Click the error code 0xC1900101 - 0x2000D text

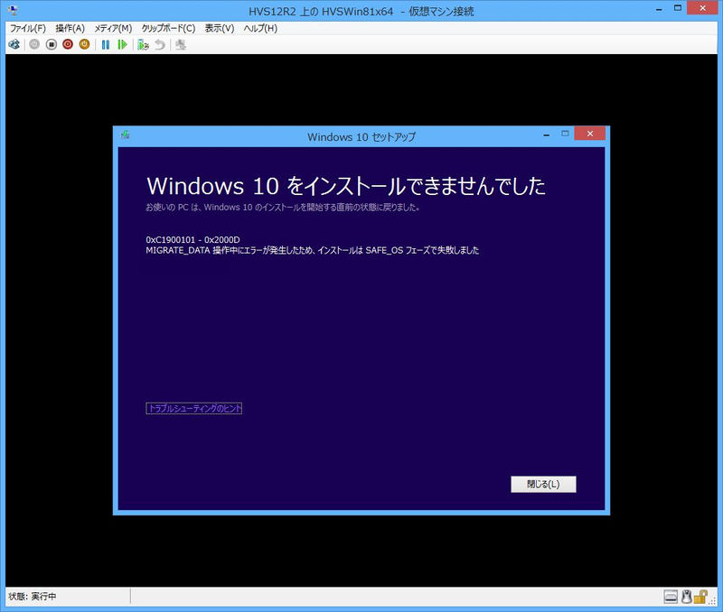(192, 239)
